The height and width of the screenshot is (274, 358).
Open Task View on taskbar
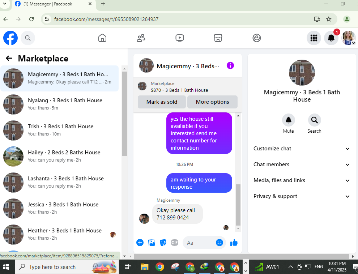pos(127,267)
